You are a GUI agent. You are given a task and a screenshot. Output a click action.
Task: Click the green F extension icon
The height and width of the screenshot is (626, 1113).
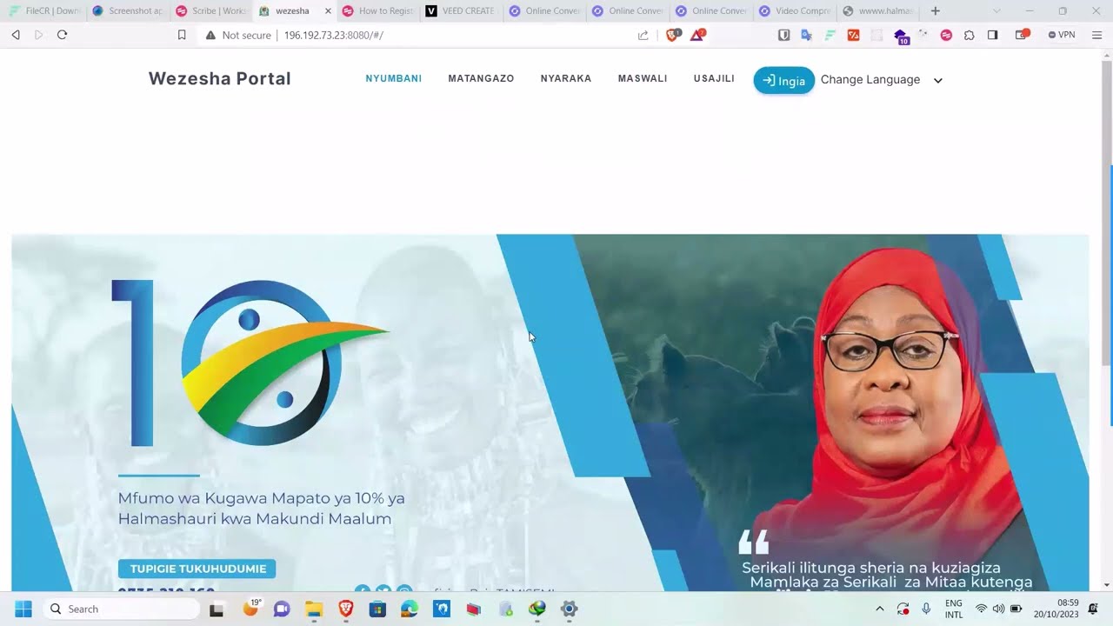pyautogui.click(x=830, y=35)
